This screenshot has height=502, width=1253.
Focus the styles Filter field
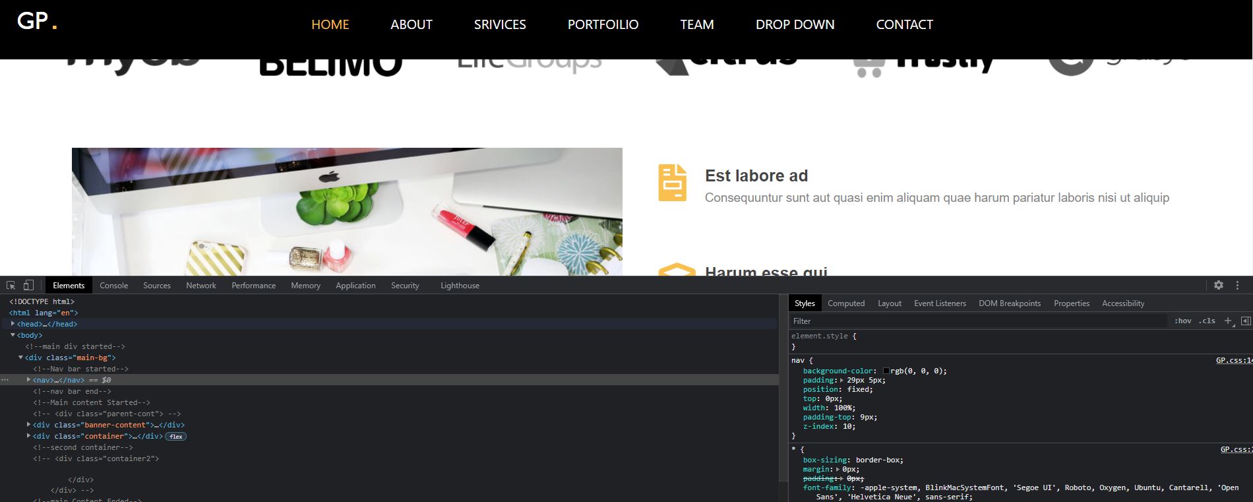(x=979, y=321)
